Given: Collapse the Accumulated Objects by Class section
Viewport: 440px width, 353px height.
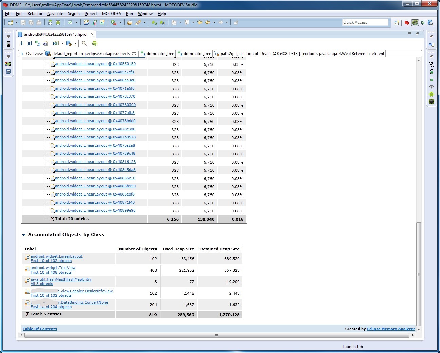Looking at the screenshot, I should click(24, 235).
